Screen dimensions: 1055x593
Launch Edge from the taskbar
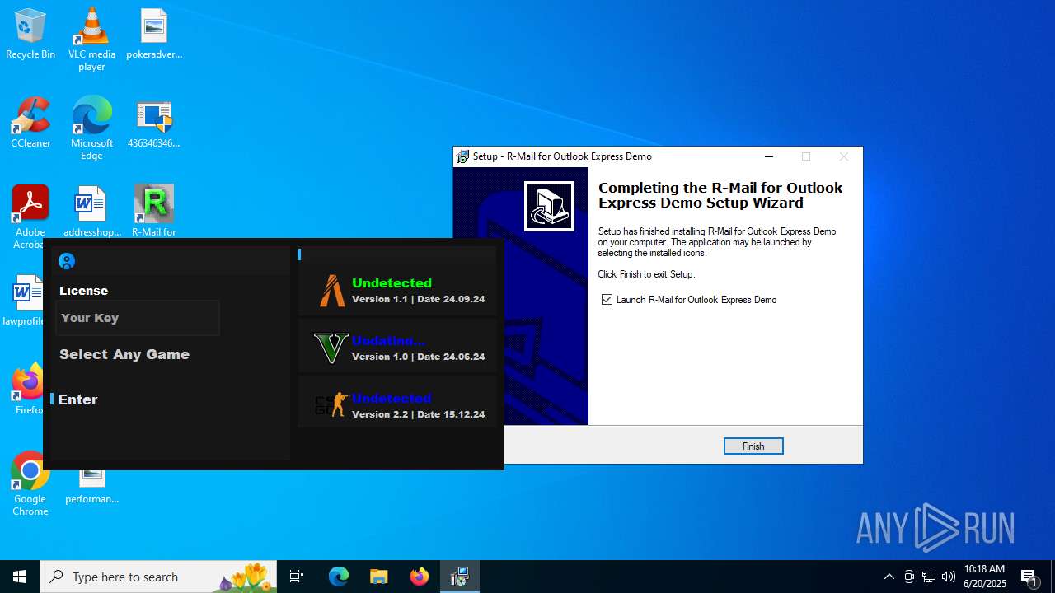(339, 577)
